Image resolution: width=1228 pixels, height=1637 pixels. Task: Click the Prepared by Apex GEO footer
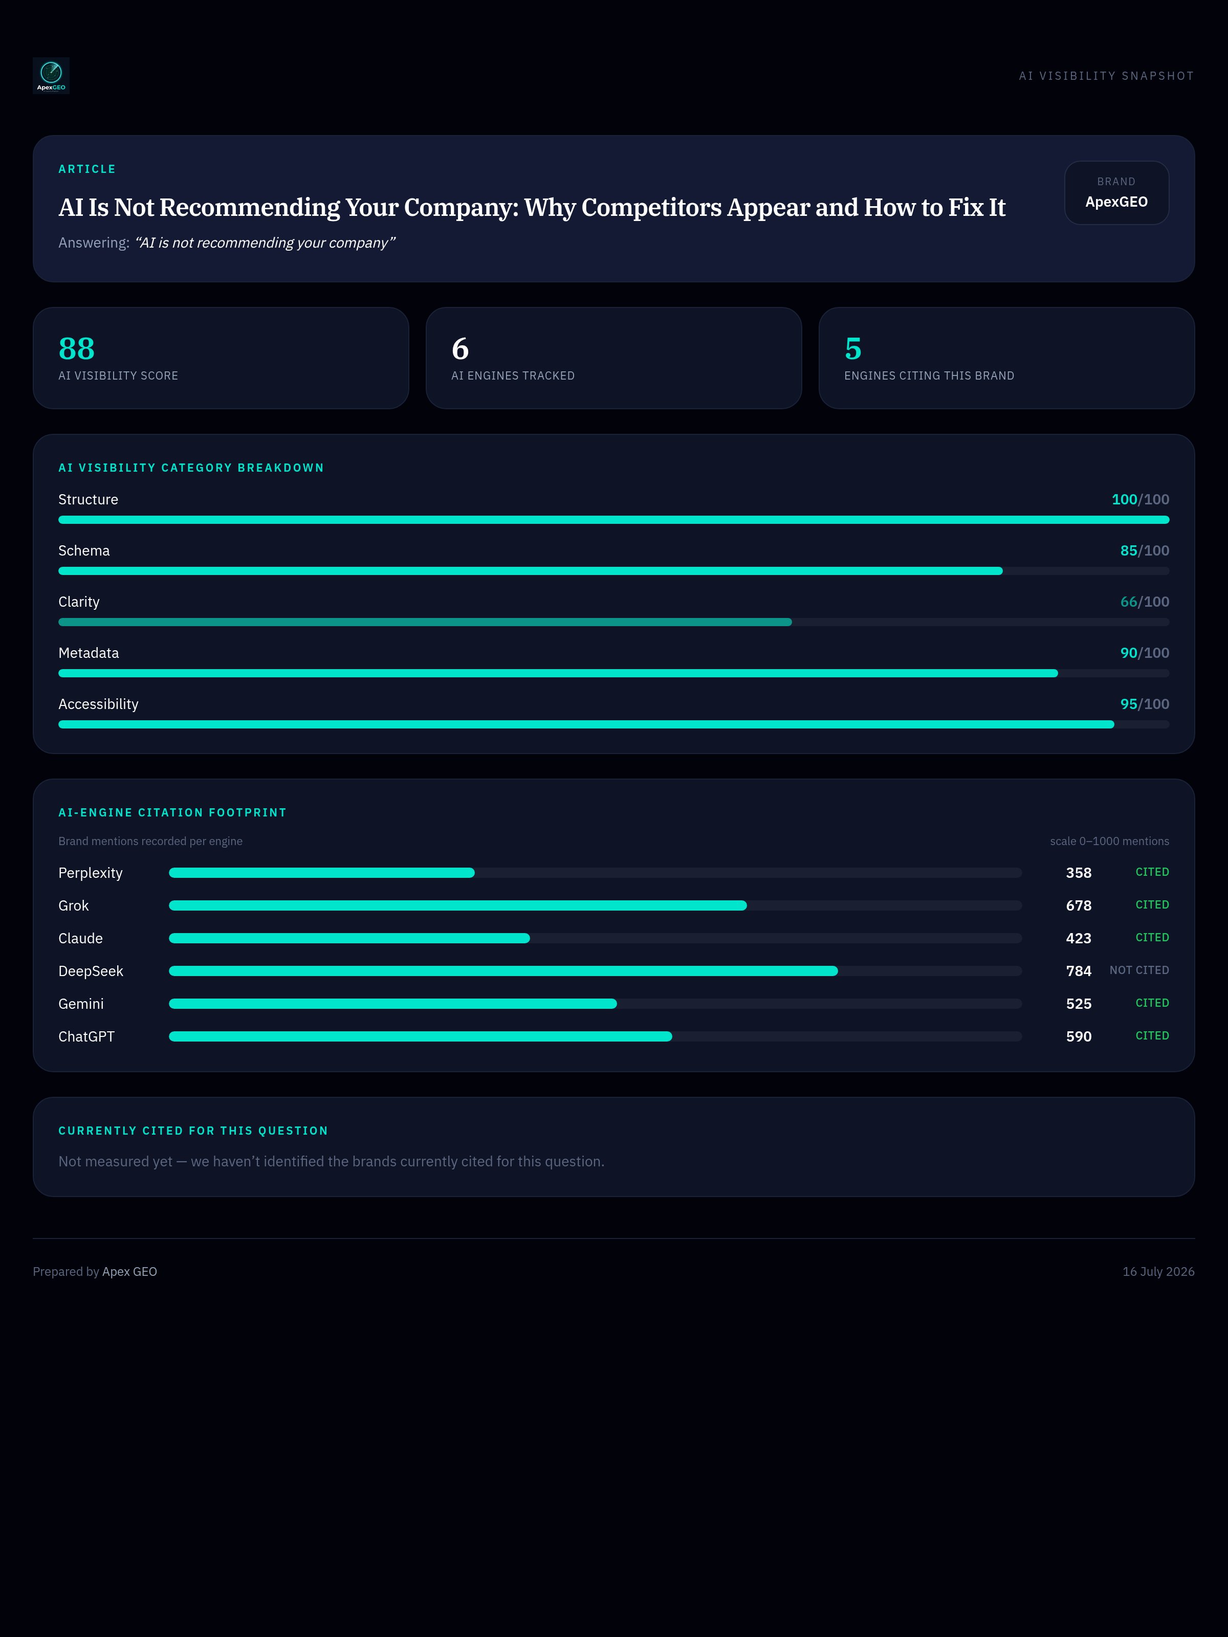click(95, 1271)
